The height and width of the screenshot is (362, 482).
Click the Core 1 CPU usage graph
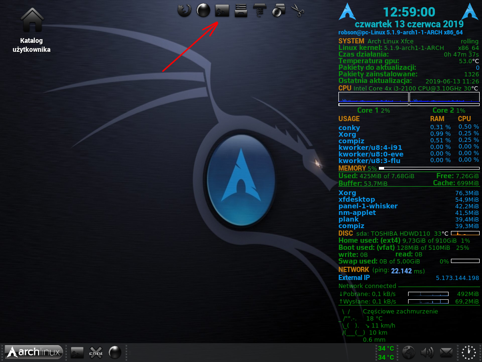click(373, 97)
